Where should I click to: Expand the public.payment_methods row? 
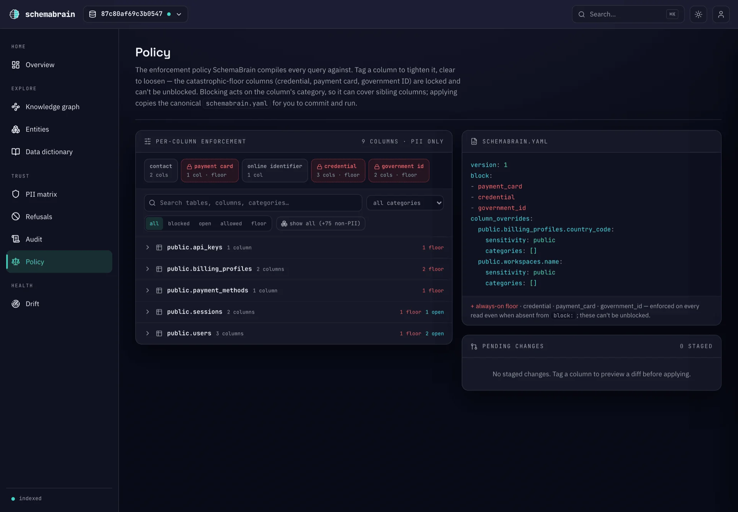(x=294, y=291)
